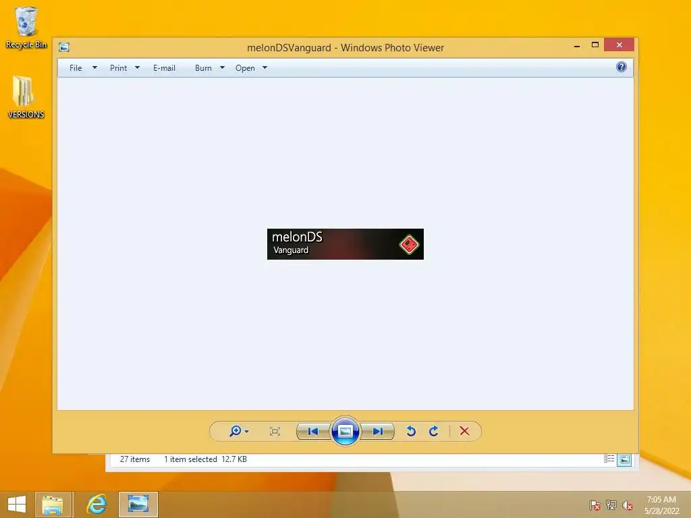Open Photo Viewer help
Viewport: 691px width, 518px height.
(x=621, y=67)
